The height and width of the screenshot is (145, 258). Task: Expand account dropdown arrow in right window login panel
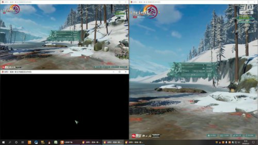pyautogui.click(x=204, y=65)
